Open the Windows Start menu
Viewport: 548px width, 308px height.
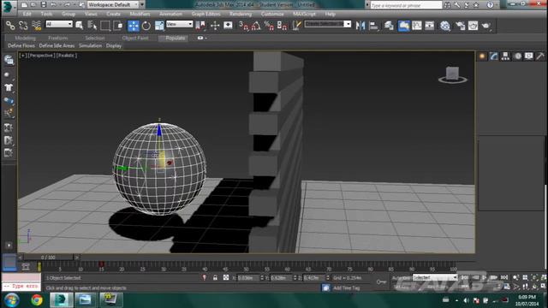(11, 300)
